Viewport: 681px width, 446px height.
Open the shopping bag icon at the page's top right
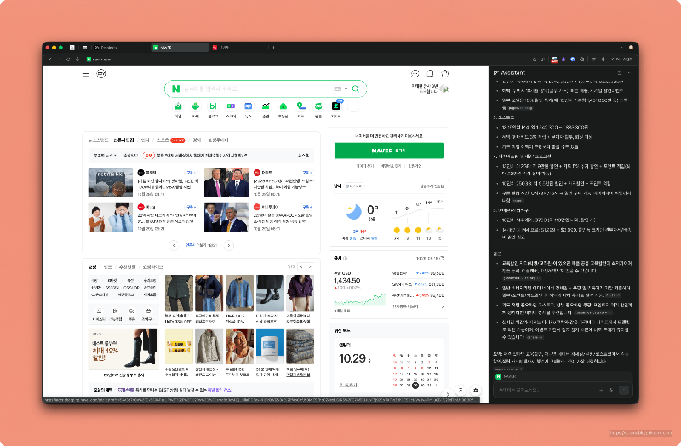444,73
